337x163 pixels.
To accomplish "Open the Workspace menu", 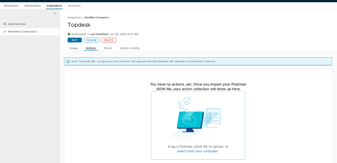I will click(11, 6).
